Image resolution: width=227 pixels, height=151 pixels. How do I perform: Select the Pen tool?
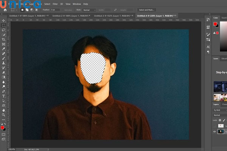pos(3,91)
